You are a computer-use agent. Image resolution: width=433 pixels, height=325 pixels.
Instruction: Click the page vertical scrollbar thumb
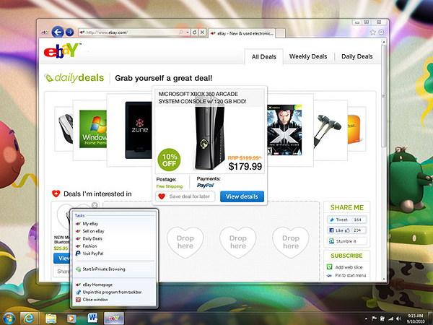(384, 97)
